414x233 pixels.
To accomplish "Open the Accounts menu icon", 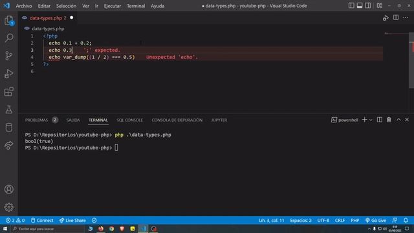I will coord(9,189).
